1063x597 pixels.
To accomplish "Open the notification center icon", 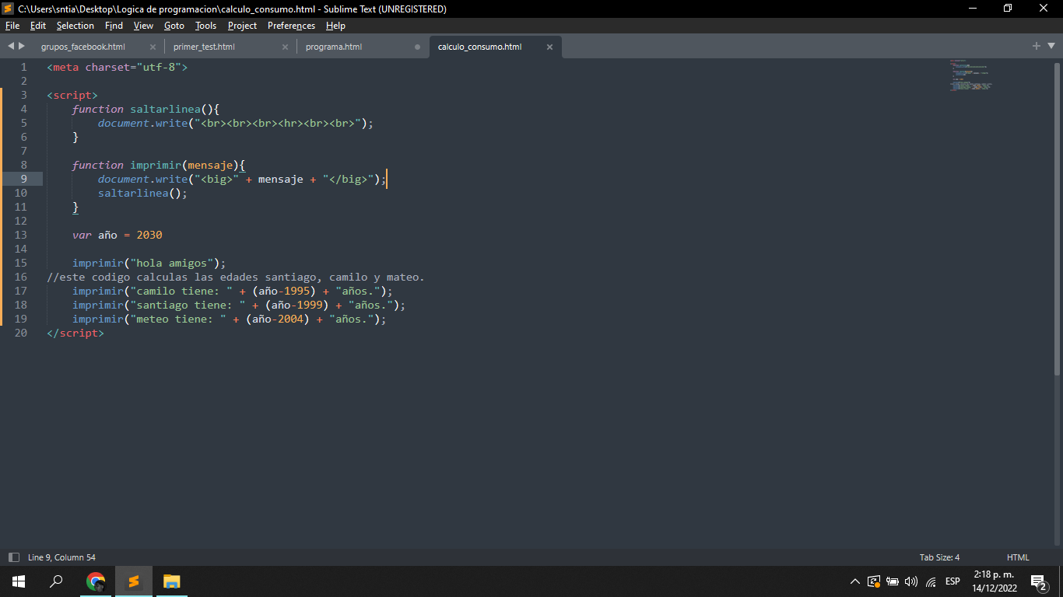I will (1040, 581).
